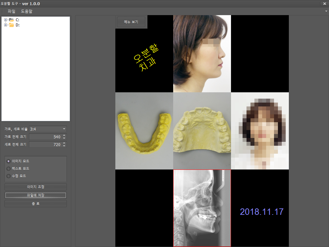The width and height of the screenshot is (329, 247).
Task: Click the 이미지 조정 button
Action: 36,187
